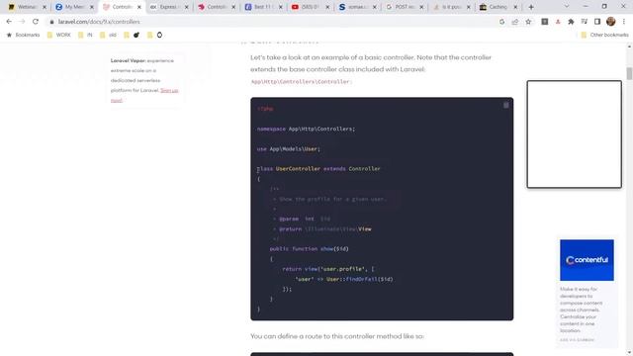Open the Bookmarks star shortcut
Viewport: 633px width, 356px height.
24,36
